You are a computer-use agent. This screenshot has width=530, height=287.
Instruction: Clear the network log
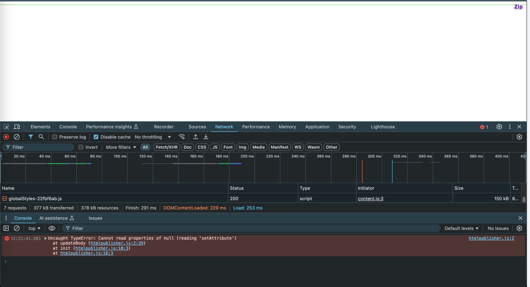pos(17,137)
